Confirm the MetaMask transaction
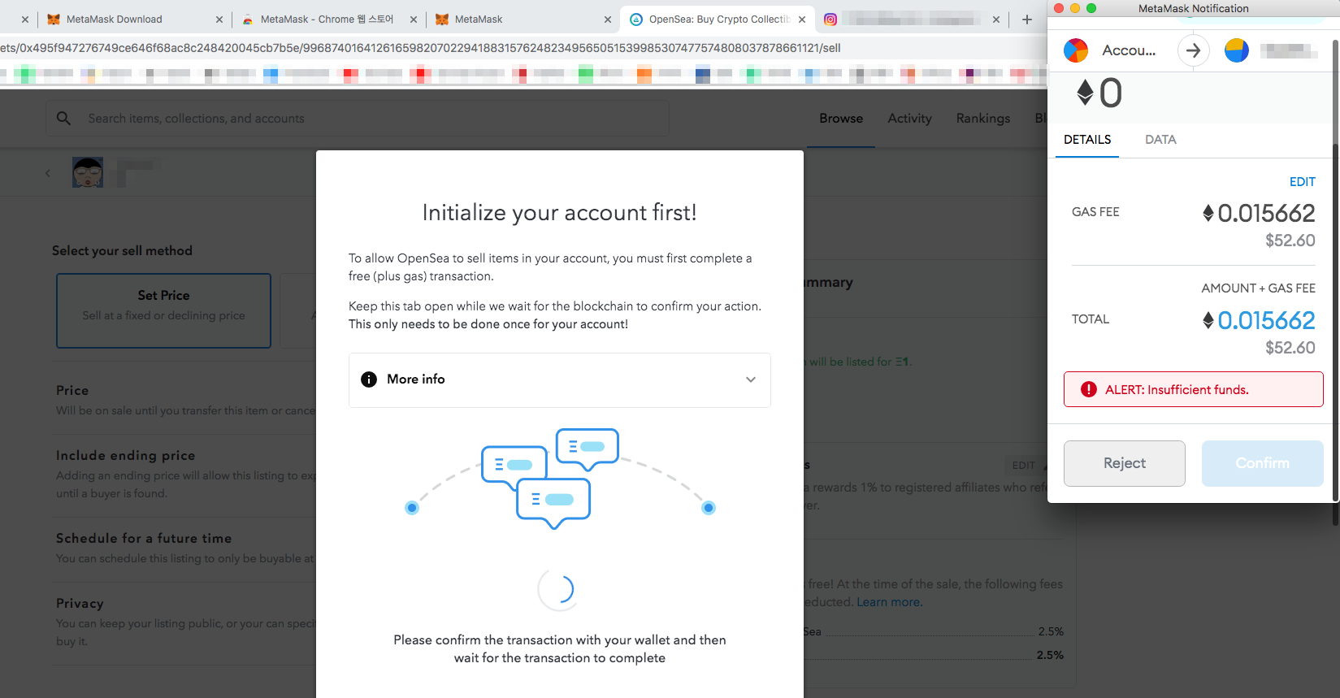 coord(1262,463)
